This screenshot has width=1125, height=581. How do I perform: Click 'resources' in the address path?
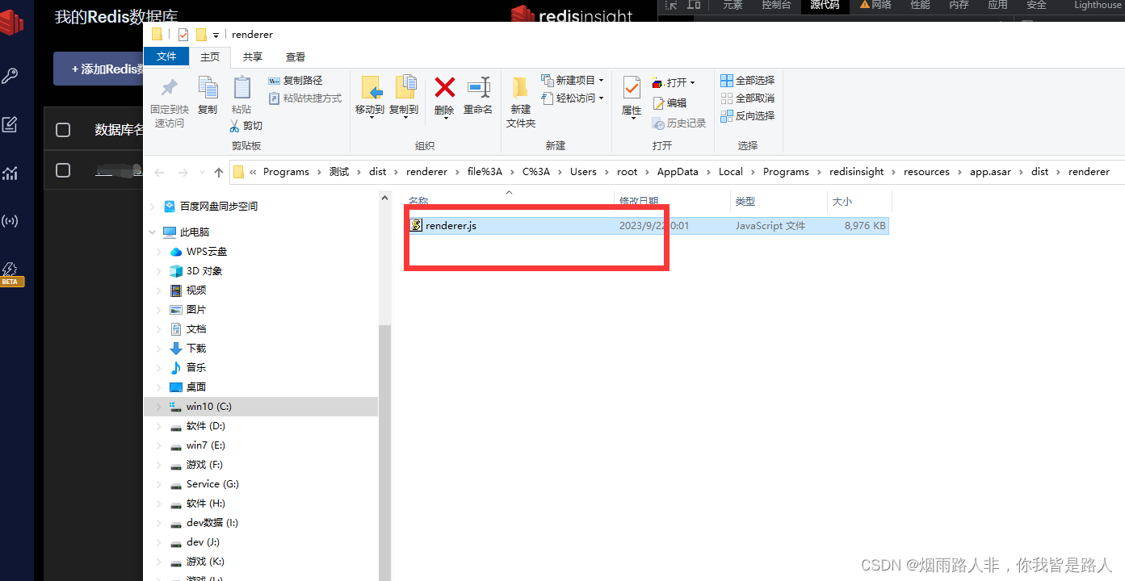[926, 172]
